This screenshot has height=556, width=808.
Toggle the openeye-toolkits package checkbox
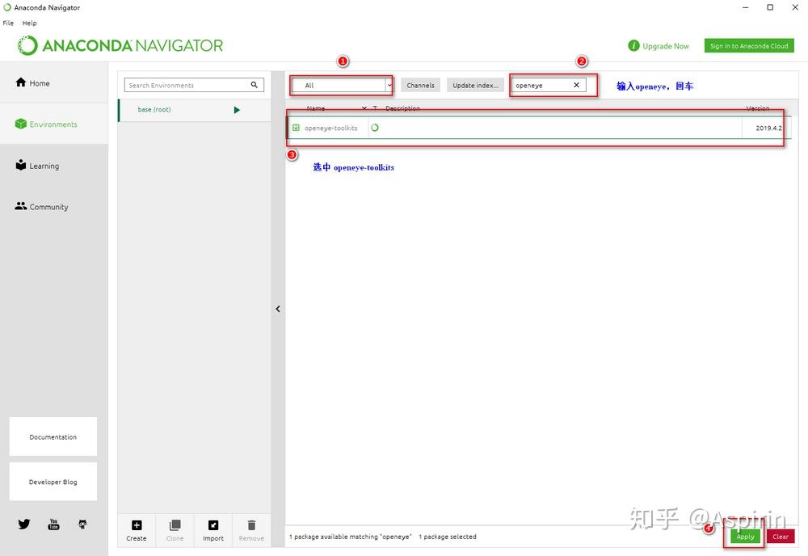[x=296, y=127]
